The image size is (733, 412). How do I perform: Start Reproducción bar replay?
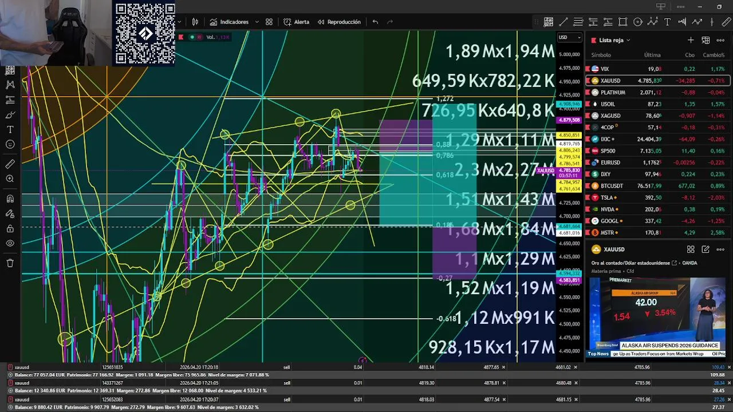click(x=339, y=22)
